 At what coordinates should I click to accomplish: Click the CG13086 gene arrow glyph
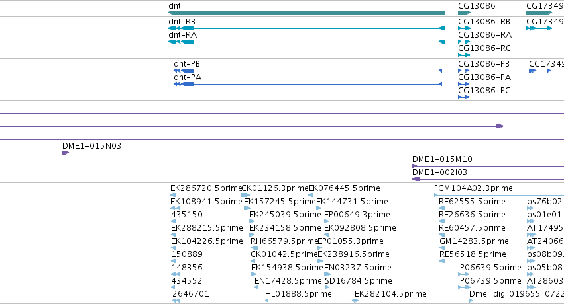(465, 13)
